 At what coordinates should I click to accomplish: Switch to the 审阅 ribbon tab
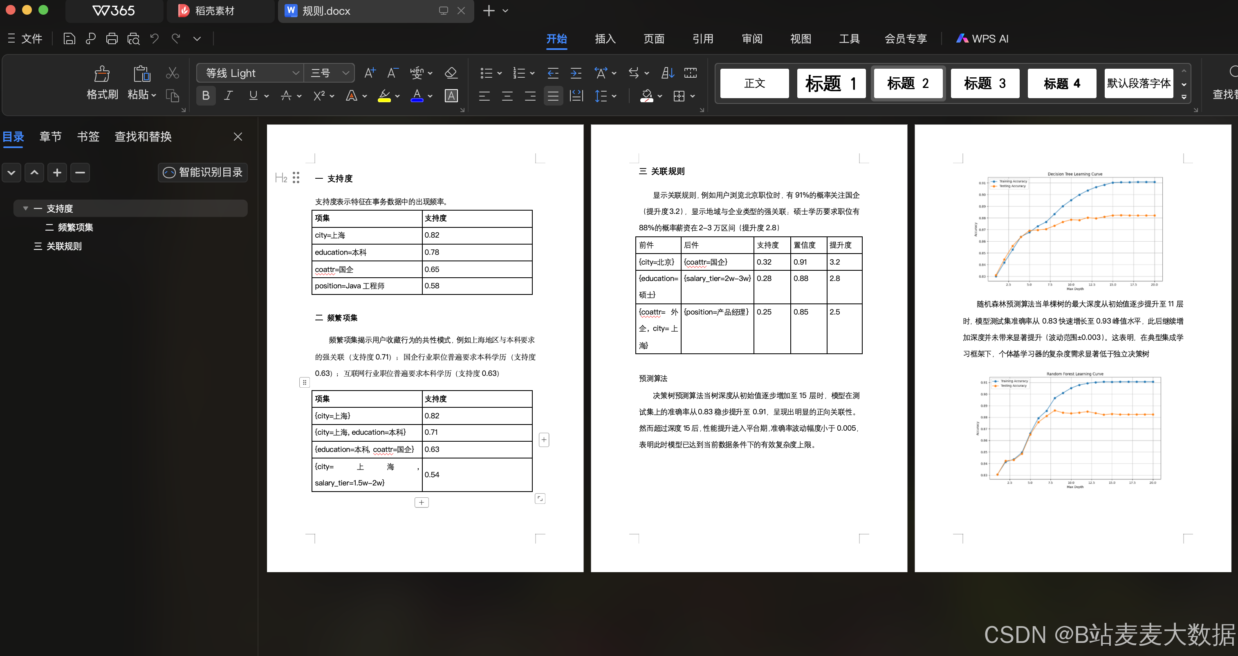[752, 38]
